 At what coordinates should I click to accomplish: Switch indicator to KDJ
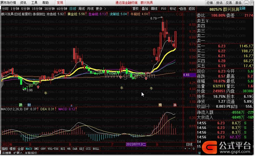(81, 149)
